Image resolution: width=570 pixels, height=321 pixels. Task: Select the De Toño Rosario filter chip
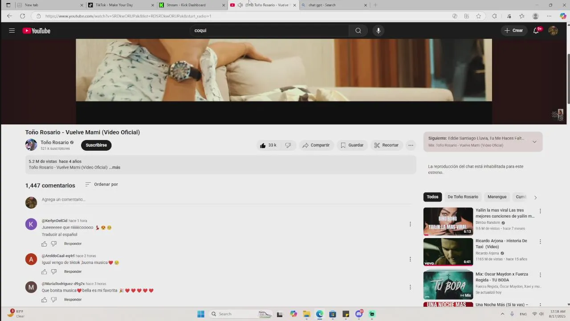coord(463,197)
